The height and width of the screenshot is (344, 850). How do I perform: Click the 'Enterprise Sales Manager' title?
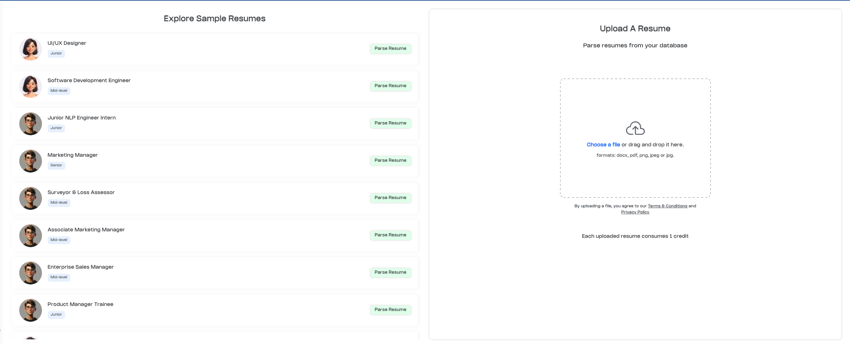(80, 267)
